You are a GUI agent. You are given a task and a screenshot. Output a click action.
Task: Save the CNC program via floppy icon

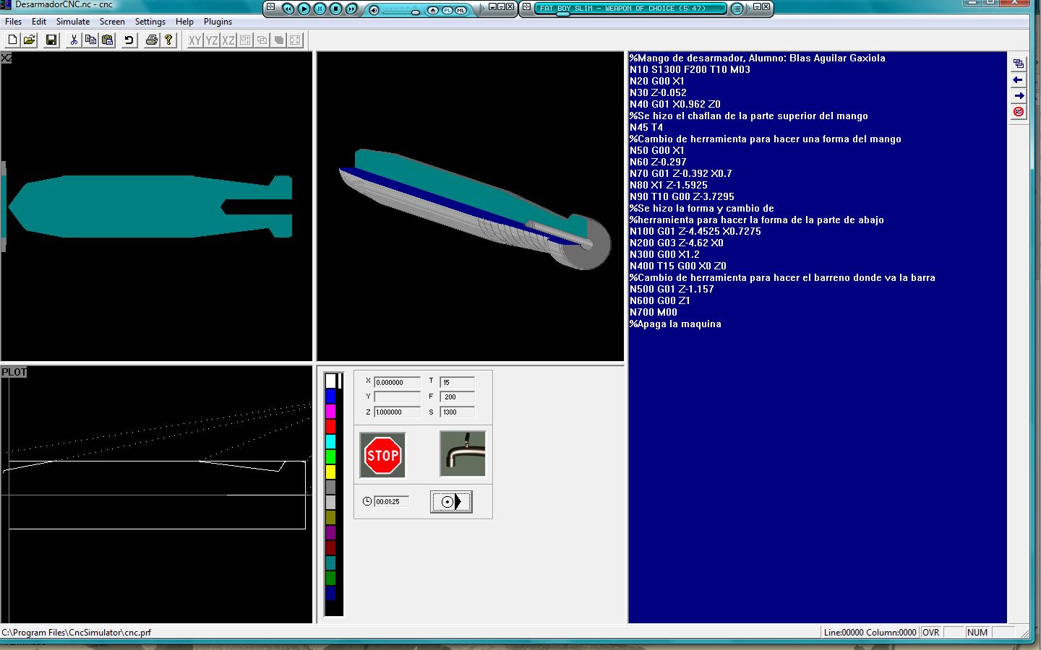(x=51, y=40)
